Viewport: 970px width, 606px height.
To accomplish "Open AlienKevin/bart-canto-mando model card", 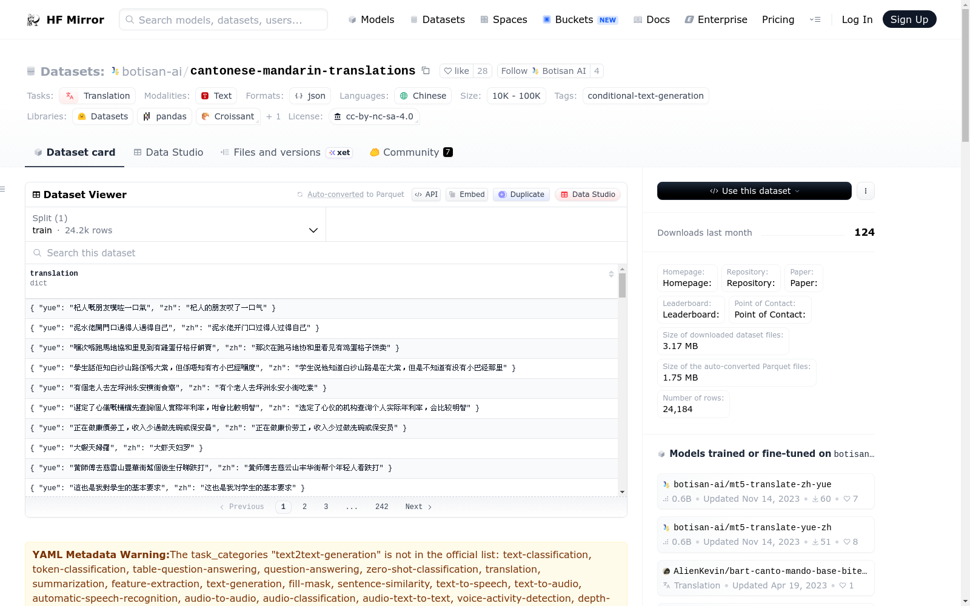I will pos(766,578).
